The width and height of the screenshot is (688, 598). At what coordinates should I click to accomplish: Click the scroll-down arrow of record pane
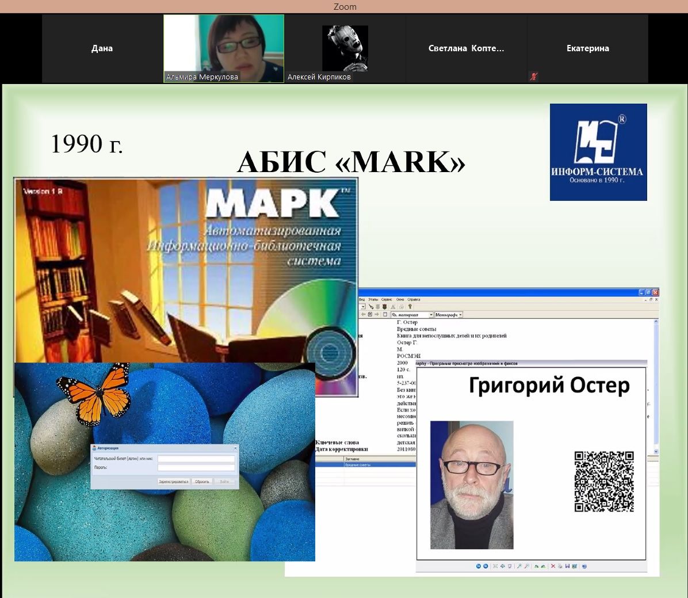[656, 451]
